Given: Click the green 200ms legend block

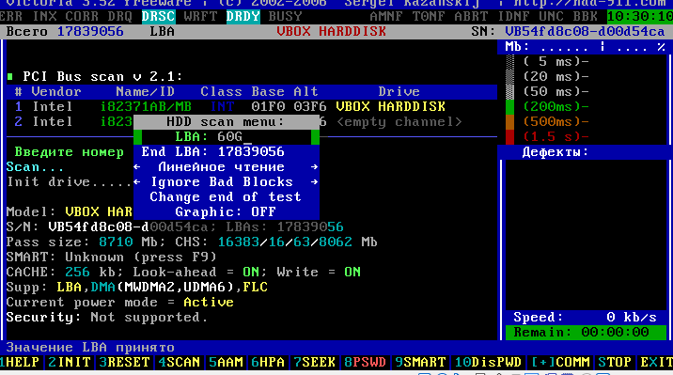Looking at the screenshot, I should click(x=509, y=107).
